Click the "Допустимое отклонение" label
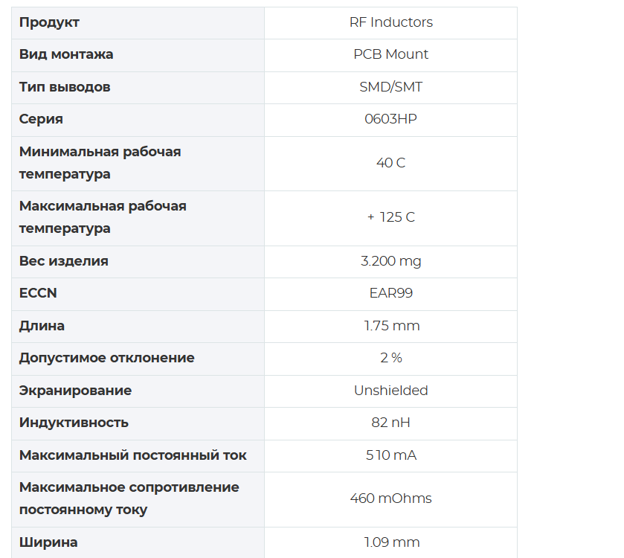This screenshot has height=558, width=624. [106, 358]
